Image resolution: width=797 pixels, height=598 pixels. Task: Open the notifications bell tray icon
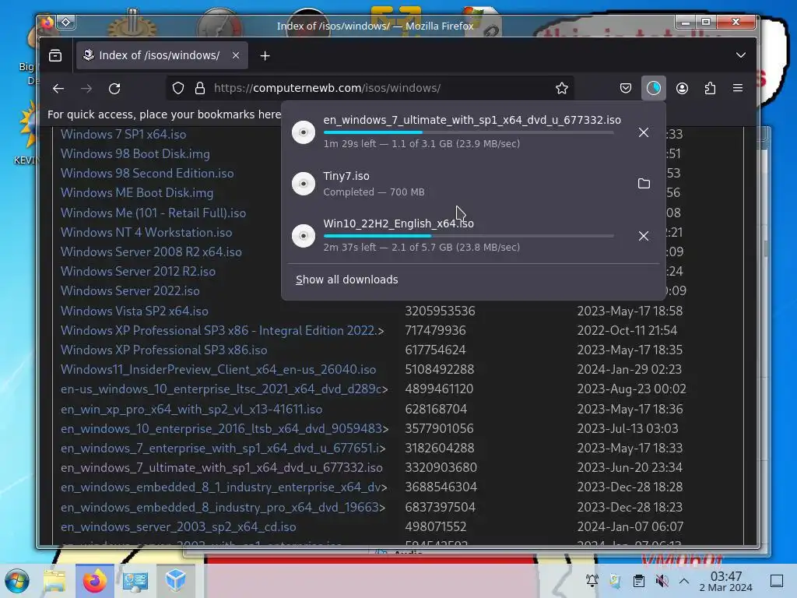pyautogui.click(x=592, y=581)
